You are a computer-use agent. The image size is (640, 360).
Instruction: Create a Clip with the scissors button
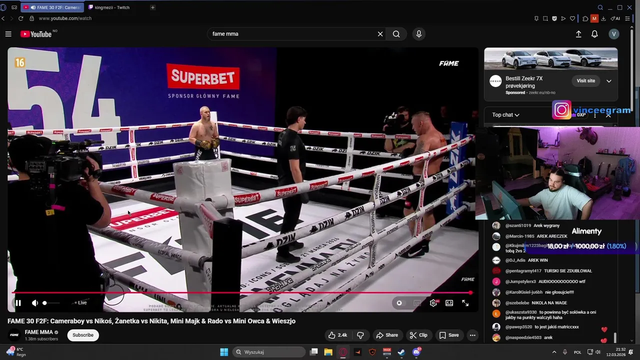tap(418, 335)
